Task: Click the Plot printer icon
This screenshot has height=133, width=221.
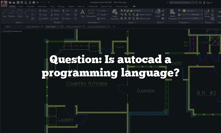Action: 34,2
